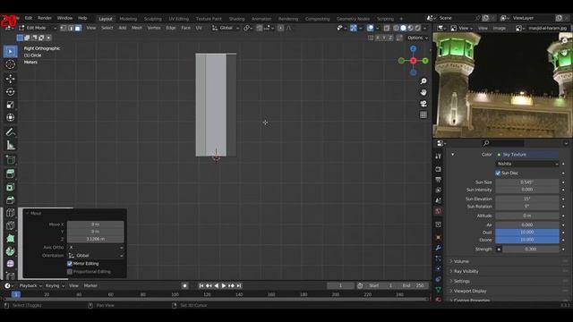Open the Modifier properties wrench tab
Screen dimensions: 573x322
(x=438, y=248)
